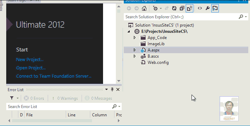Expand the B.ascx file node
The width and height of the screenshot is (250, 126).
tap(135, 56)
